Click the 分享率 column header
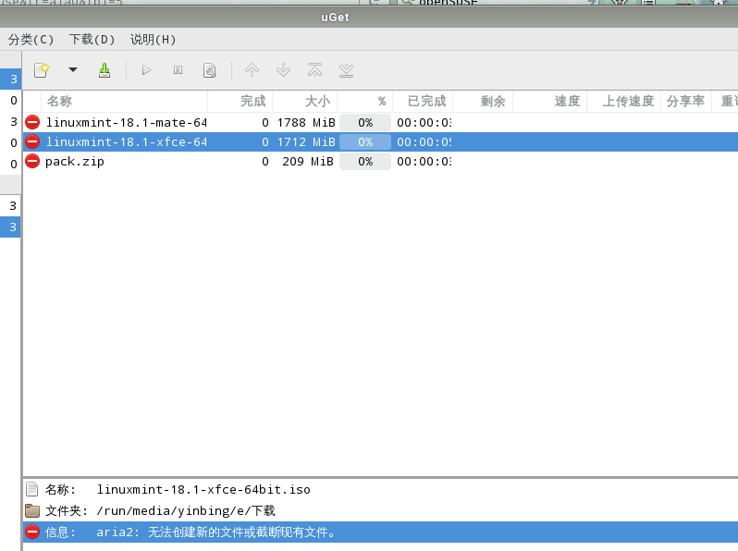 tap(686, 101)
